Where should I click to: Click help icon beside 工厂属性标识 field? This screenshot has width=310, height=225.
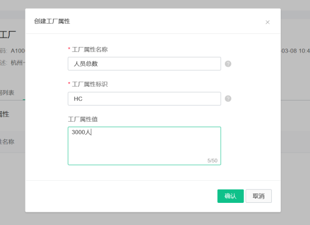click(x=228, y=98)
